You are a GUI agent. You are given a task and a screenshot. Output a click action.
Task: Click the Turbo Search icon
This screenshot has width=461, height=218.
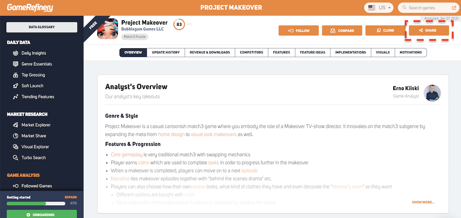pyautogui.click(x=16, y=158)
